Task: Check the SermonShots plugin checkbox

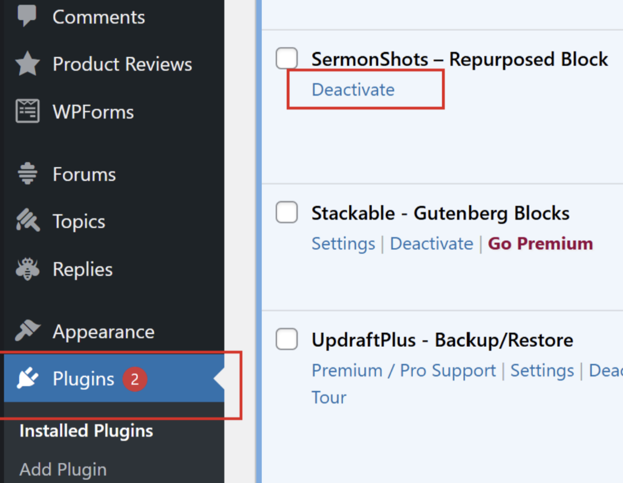Action: click(287, 59)
